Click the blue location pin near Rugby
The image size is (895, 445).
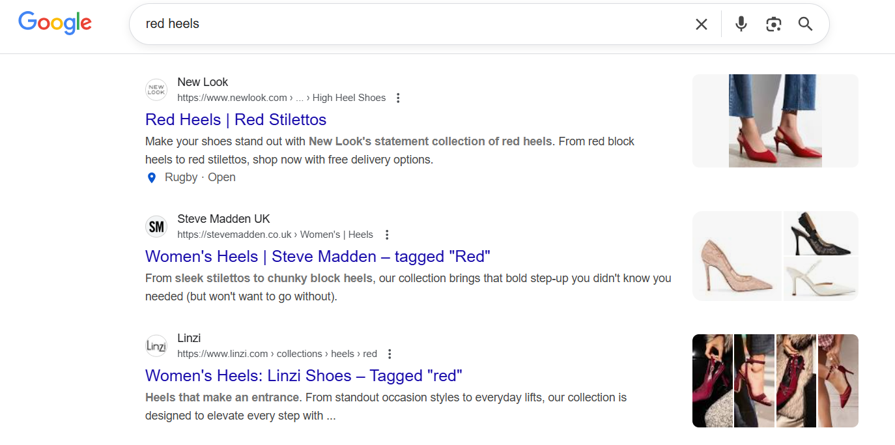(x=151, y=177)
